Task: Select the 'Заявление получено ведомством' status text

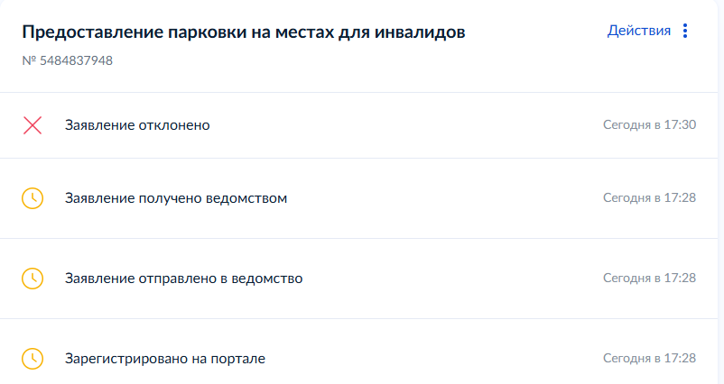Action: tap(176, 198)
